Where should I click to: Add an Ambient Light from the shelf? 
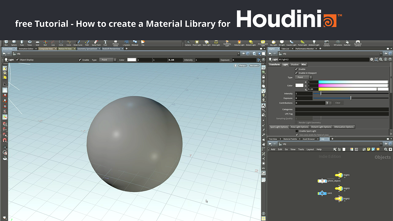pos(314,43)
